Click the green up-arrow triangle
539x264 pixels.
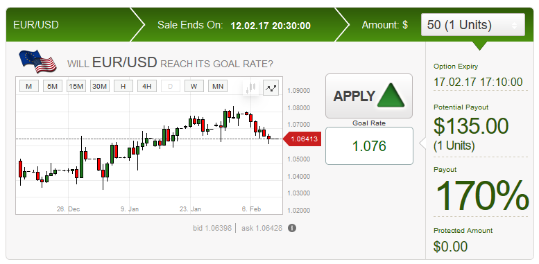point(391,96)
